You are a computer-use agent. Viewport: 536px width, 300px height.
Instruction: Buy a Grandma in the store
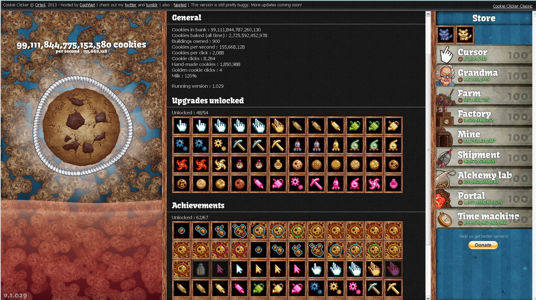click(x=484, y=75)
